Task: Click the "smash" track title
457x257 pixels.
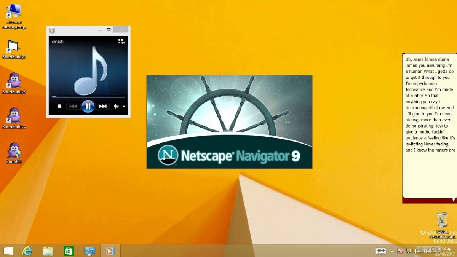Action: pyautogui.click(x=58, y=41)
